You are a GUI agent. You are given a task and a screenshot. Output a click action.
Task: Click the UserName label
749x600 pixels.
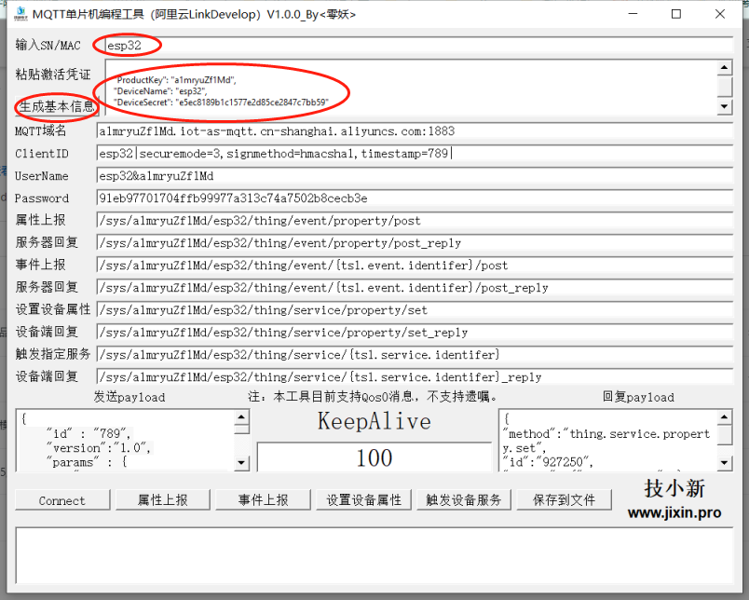click(42, 176)
